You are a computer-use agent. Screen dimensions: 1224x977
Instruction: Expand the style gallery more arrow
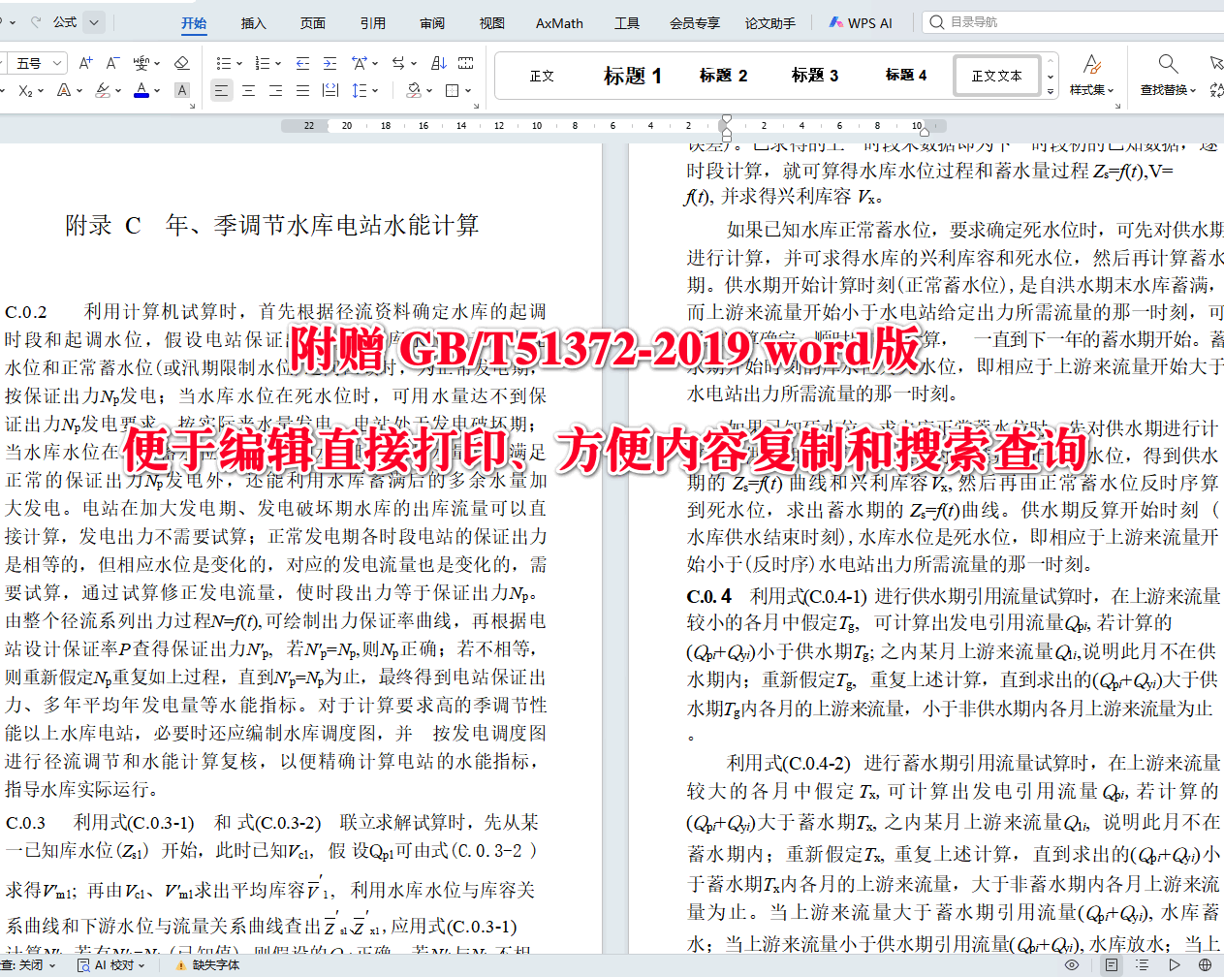(1051, 92)
